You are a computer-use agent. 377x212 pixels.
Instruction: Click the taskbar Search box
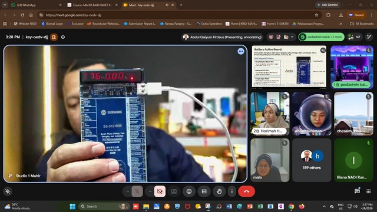point(104,206)
